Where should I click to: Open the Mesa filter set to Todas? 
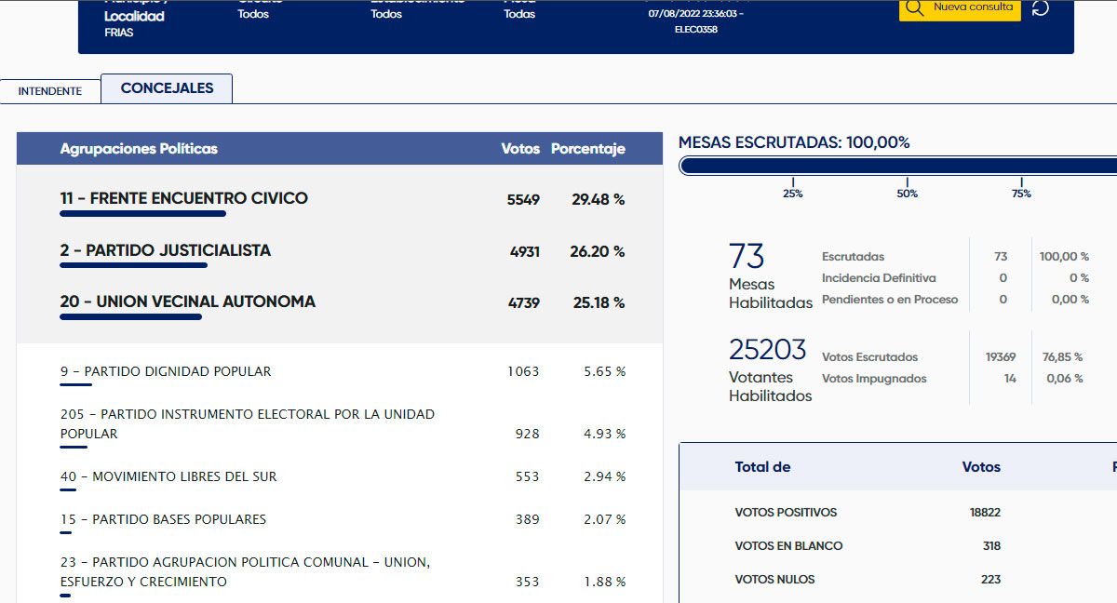pyautogui.click(x=519, y=13)
